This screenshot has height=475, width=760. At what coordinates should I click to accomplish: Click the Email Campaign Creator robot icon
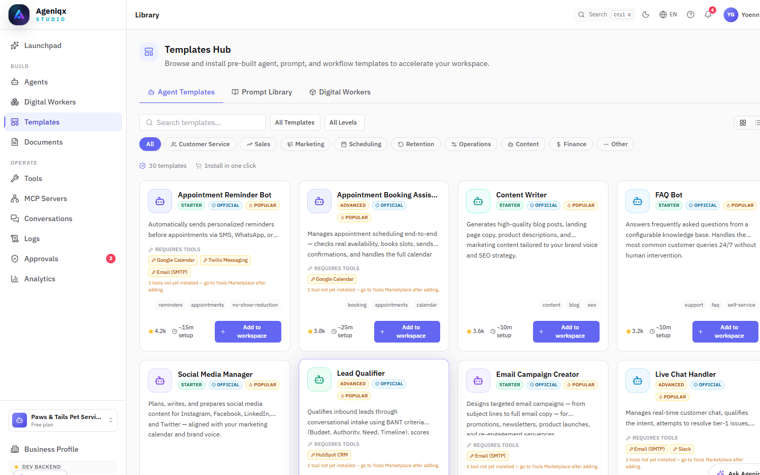478,381
